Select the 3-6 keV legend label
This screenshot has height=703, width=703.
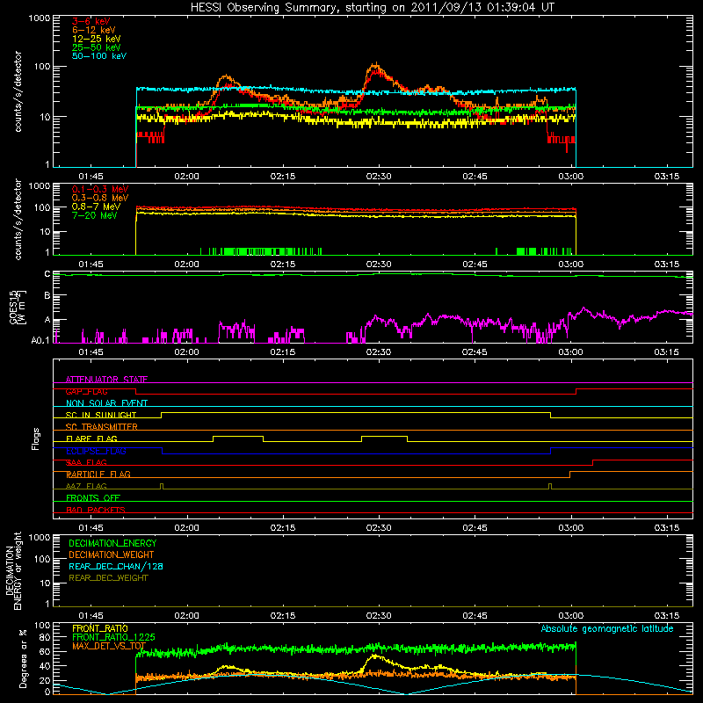91,21
